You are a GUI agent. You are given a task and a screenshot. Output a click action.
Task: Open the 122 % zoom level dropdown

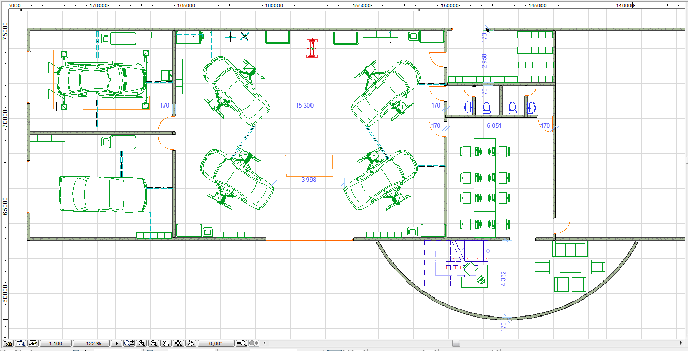point(93,343)
